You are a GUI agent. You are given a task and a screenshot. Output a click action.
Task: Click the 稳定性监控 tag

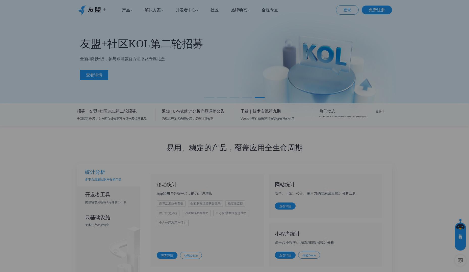(x=235, y=203)
